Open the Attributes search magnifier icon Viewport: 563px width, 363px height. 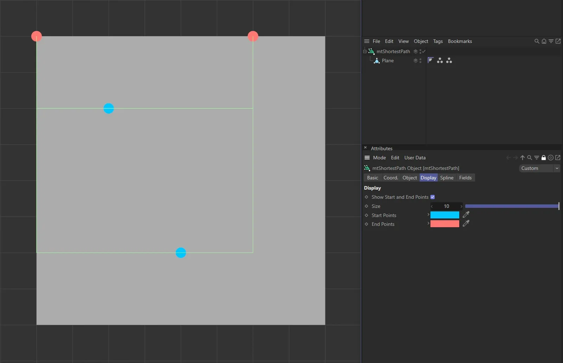pyautogui.click(x=529, y=158)
